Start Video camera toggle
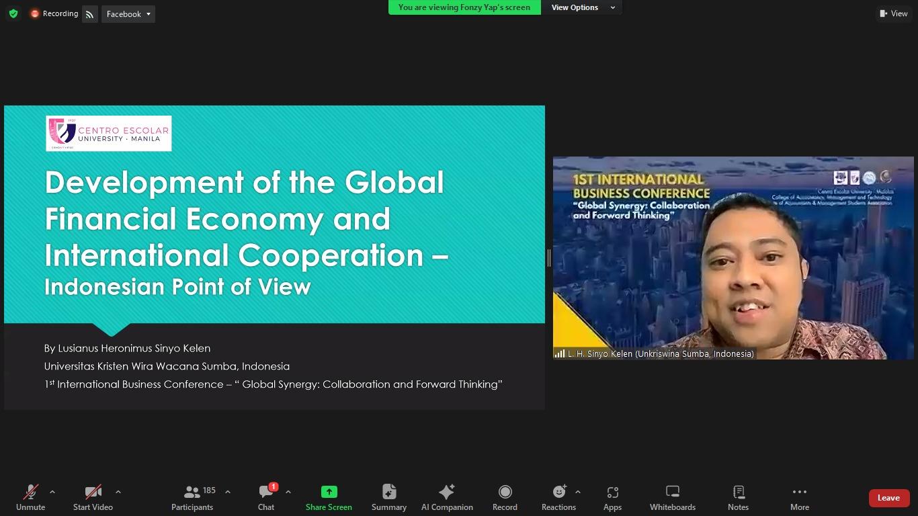 pyautogui.click(x=93, y=498)
